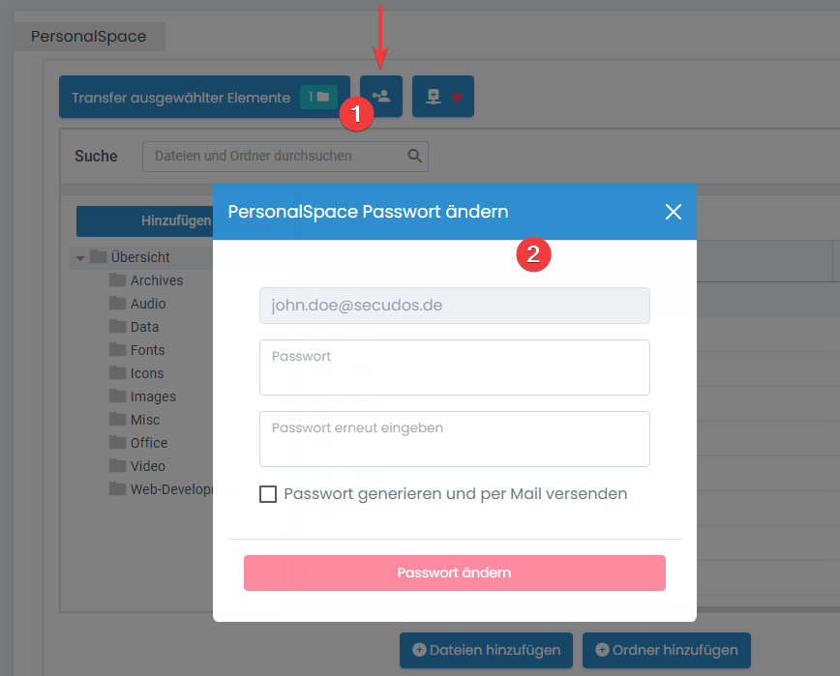The image size is (840, 676).
Task: Collapse the Übersicht tree node
Action: coord(80,258)
